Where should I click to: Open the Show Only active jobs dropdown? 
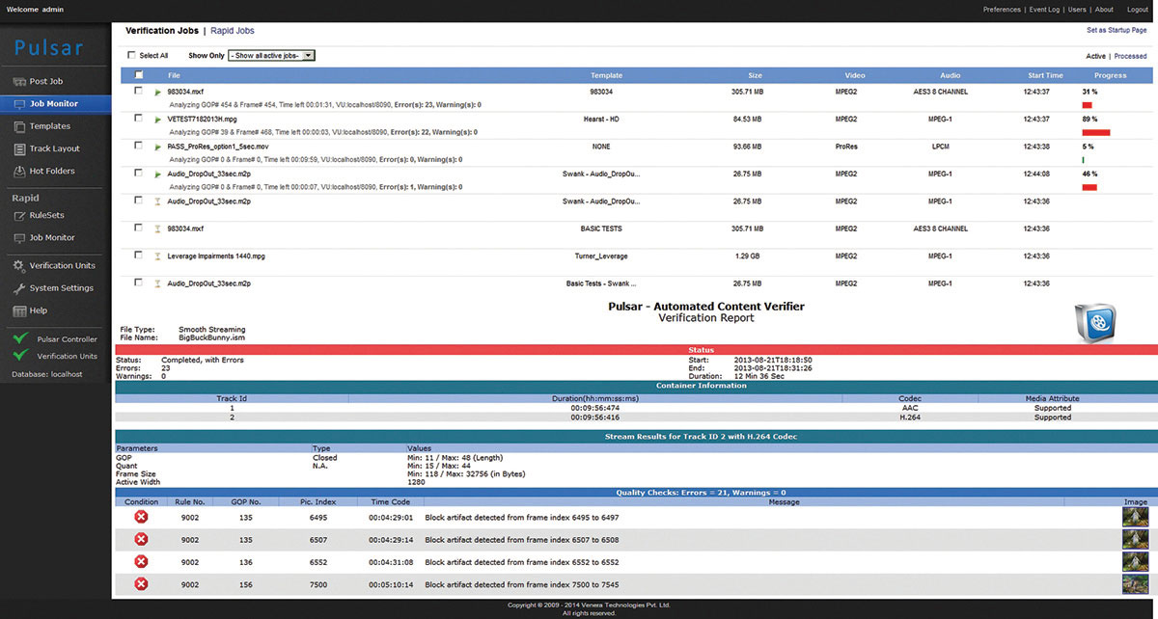(271, 56)
